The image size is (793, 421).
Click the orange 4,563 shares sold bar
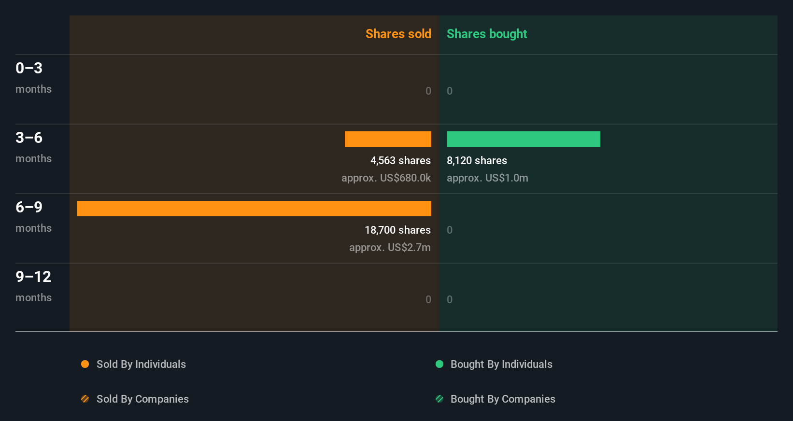388,139
